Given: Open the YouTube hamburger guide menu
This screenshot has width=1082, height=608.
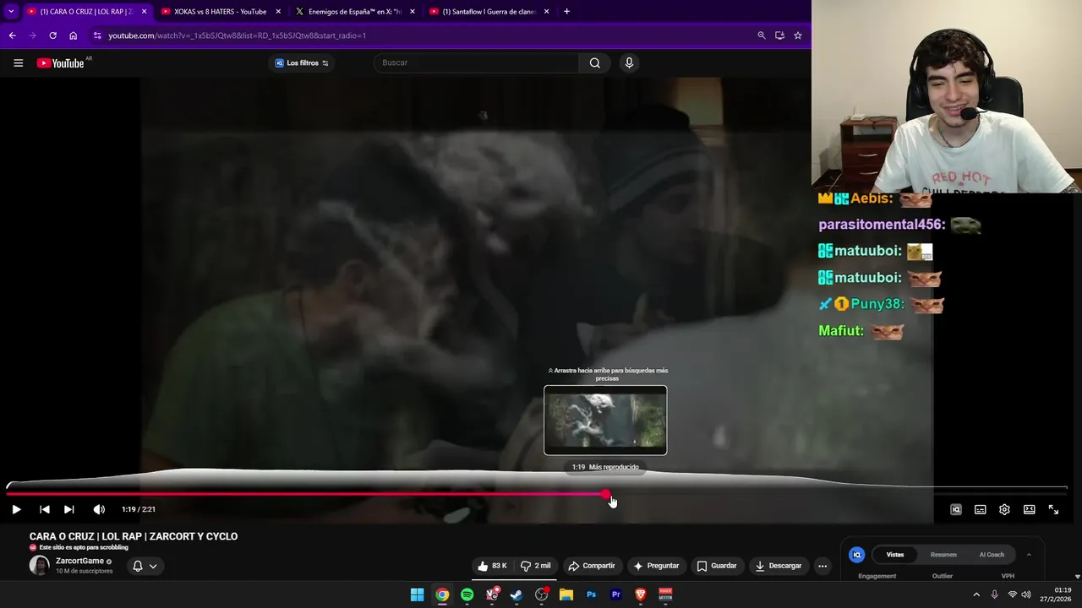Looking at the screenshot, I should (x=18, y=63).
